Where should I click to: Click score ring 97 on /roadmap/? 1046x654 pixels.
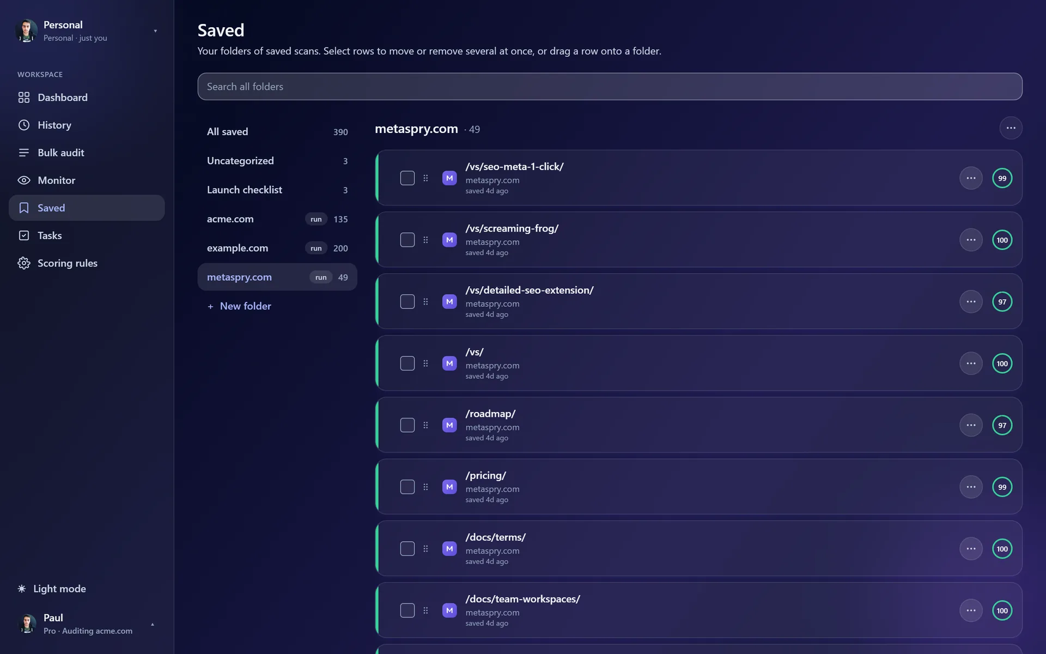point(1002,425)
